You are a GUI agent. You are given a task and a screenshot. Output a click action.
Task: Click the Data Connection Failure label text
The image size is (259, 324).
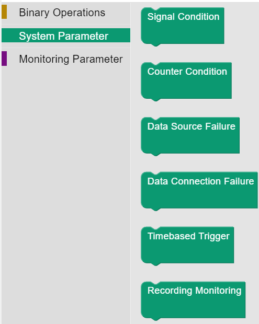coord(200,181)
